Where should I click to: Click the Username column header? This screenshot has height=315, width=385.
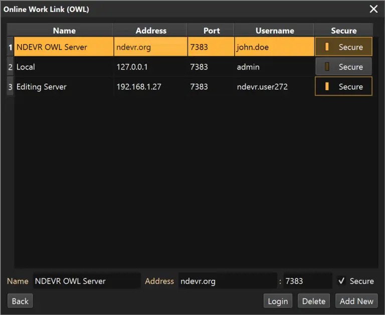pos(274,31)
